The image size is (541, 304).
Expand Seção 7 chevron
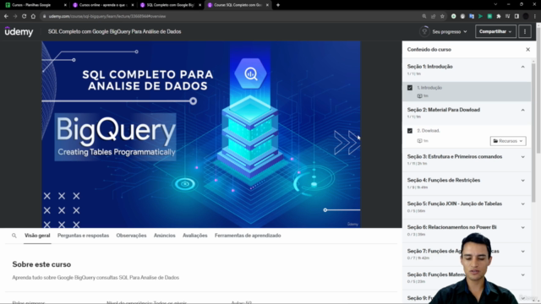(522, 252)
